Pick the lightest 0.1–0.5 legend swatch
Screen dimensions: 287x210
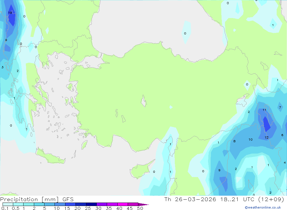click(8, 204)
